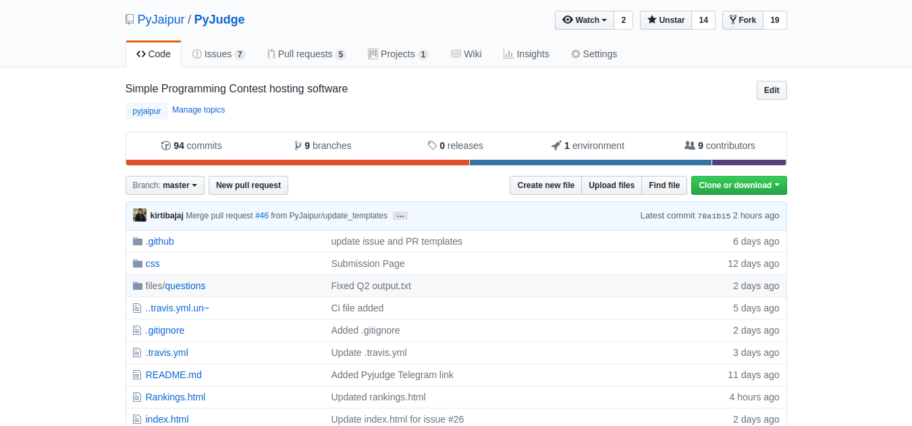Click the Rankings.html file icon
Screen dimensions: 912x426
137,397
